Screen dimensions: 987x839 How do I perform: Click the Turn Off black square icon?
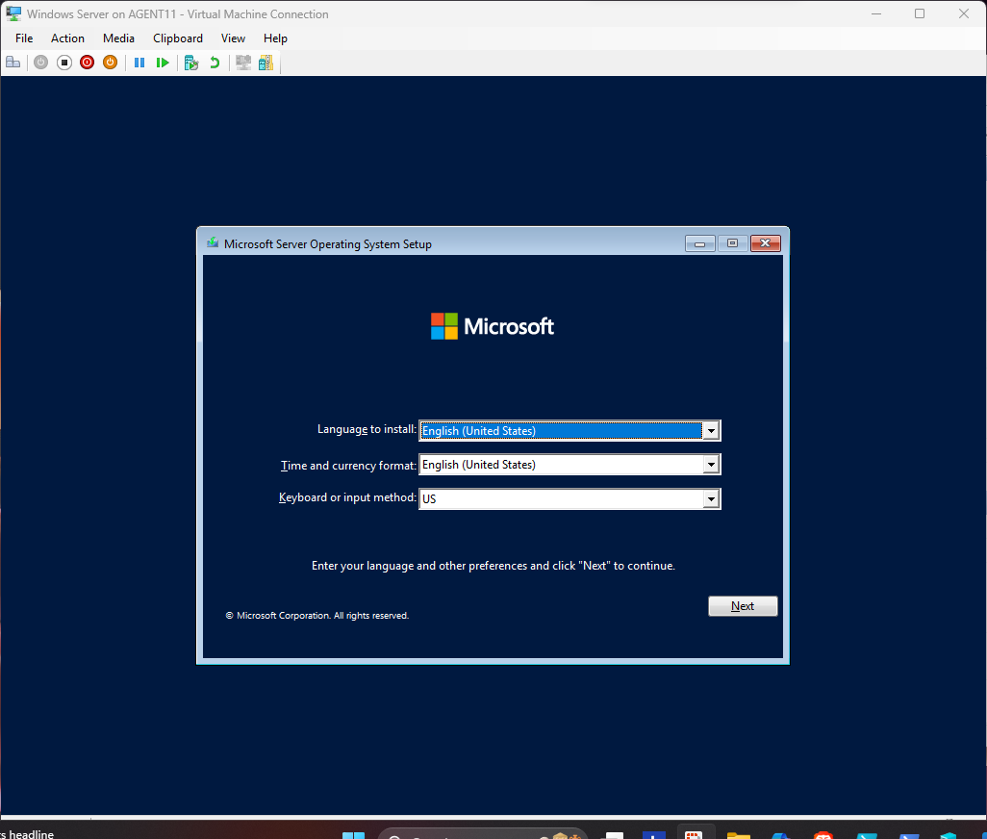click(x=64, y=63)
